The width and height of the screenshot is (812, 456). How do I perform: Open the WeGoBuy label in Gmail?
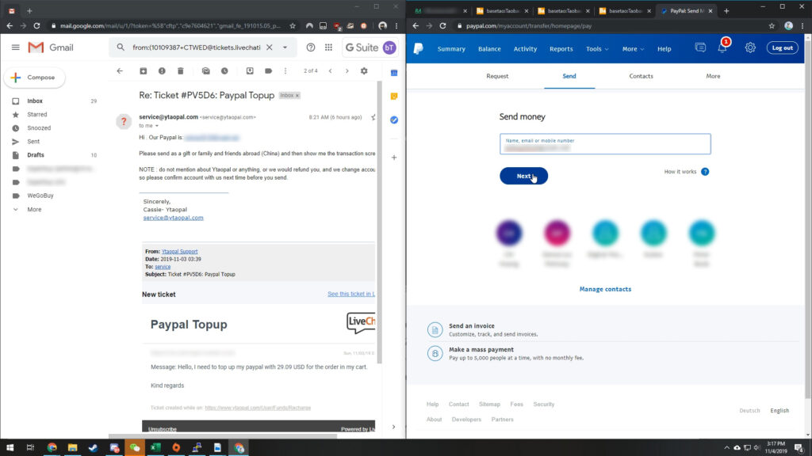pyautogui.click(x=40, y=196)
